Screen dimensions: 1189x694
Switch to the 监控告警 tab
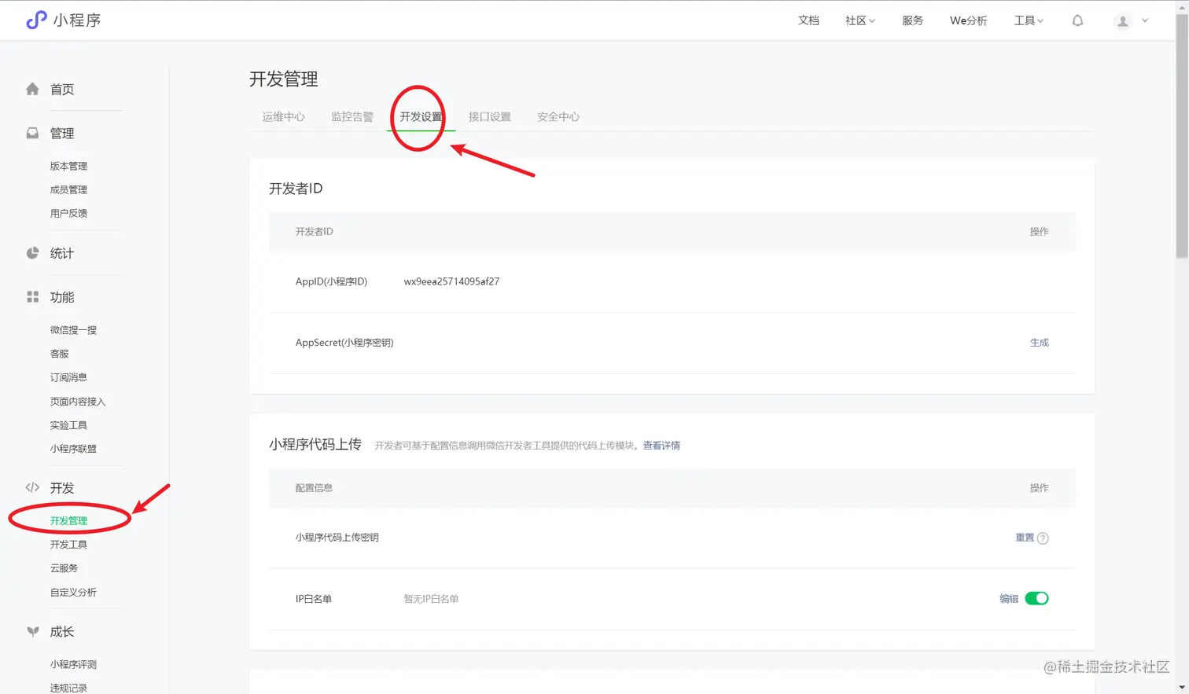tap(352, 116)
